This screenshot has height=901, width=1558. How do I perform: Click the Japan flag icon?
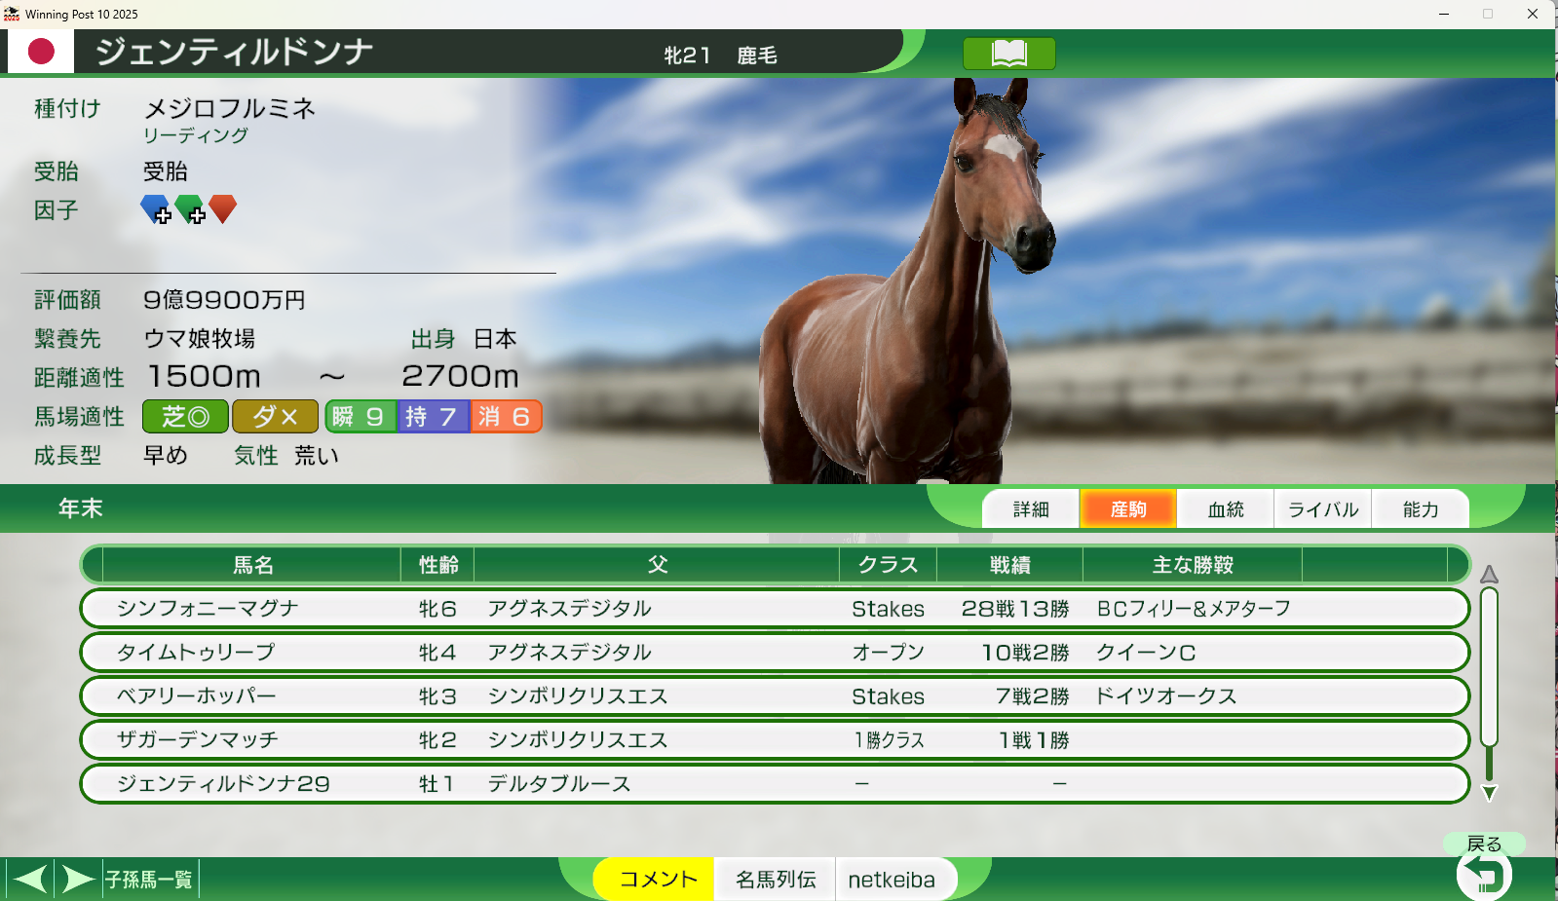click(x=41, y=52)
